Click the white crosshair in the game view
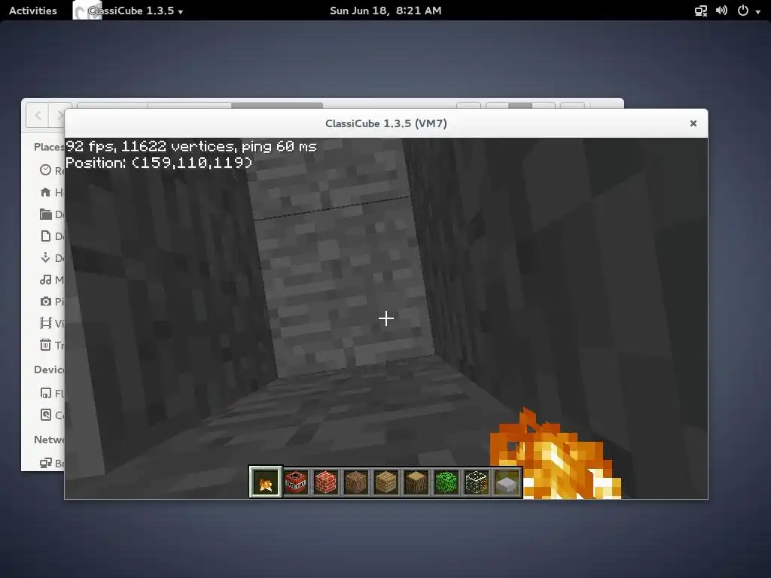 point(386,318)
